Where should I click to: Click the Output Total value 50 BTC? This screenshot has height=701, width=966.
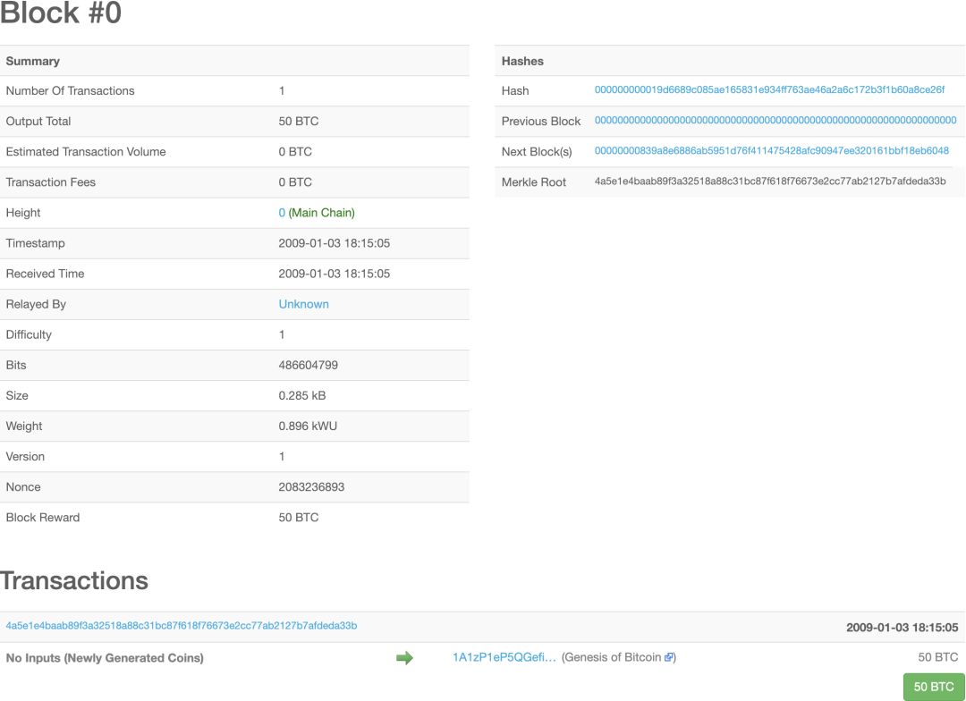(298, 122)
